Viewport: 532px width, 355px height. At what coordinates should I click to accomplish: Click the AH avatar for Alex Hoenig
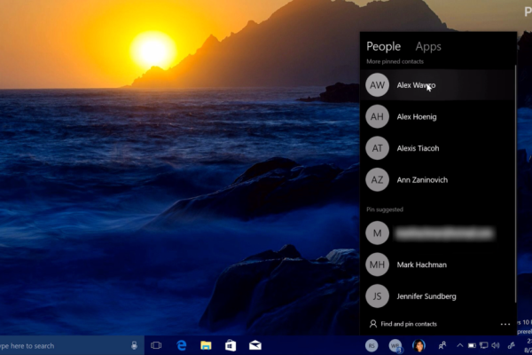378,116
